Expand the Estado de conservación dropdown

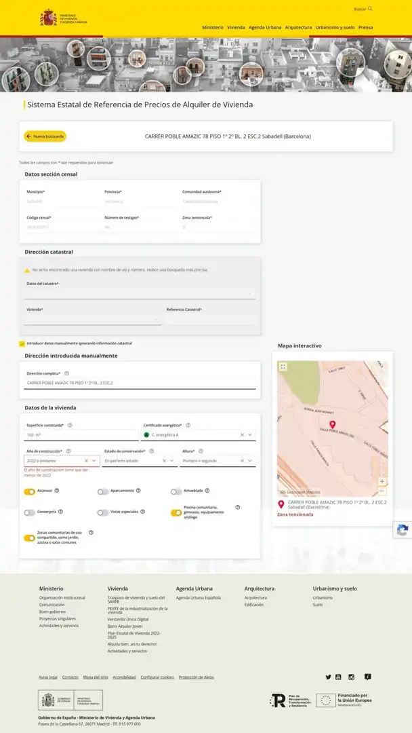(x=172, y=460)
